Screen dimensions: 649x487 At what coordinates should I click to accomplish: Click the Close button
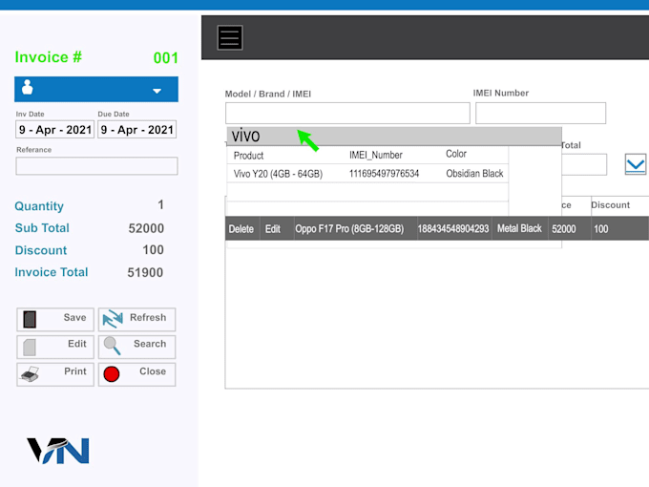point(137,374)
